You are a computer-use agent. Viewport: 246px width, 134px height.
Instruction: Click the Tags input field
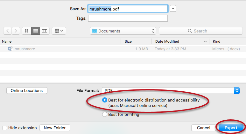pyautogui.click(x=128, y=18)
